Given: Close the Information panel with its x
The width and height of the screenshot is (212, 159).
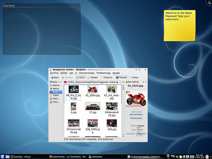Looking at the screenshot, I should click(146, 82).
